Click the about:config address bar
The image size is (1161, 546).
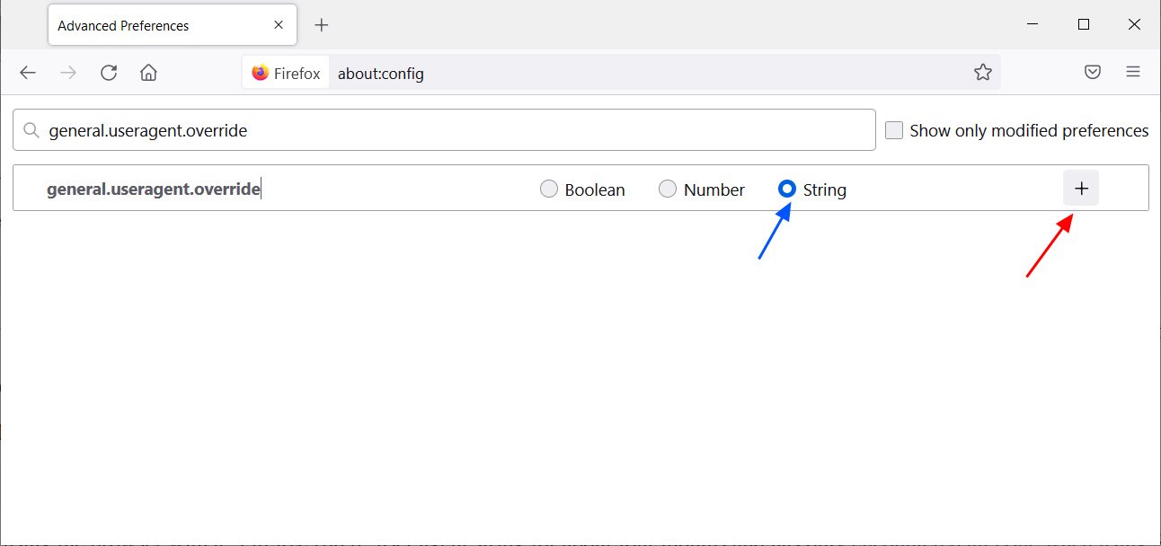click(x=629, y=74)
